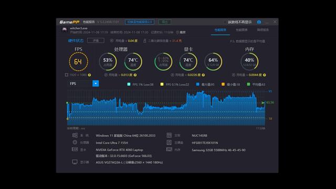Click the location pin icon beside the city name
Image resolution: width=336 pixels, height=189 pixels.
click(x=177, y=33)
